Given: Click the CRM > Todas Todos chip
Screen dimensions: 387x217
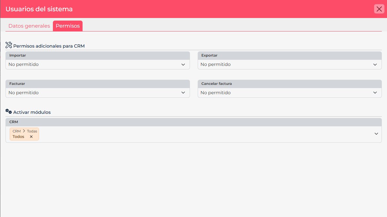Looking at the screenshot, I should [24, 134].
